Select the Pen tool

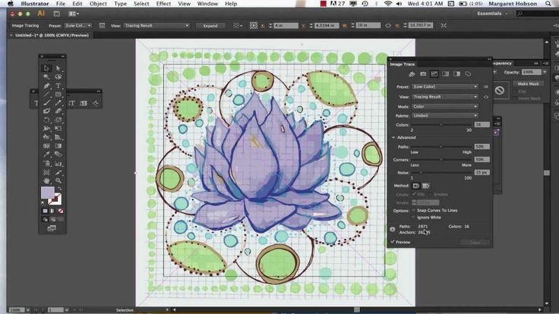tap(46, 86)
